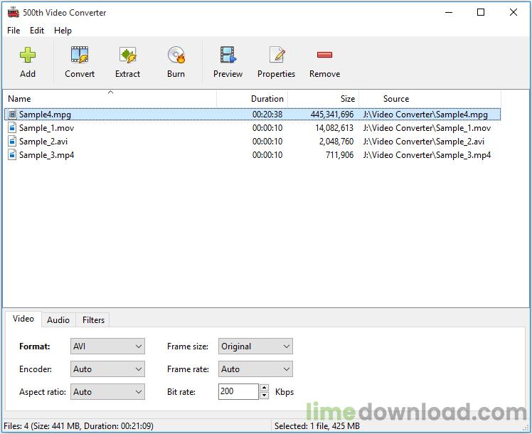Increase bit rate with up arrow
532x434 pixels.
[x=265, y=388]
